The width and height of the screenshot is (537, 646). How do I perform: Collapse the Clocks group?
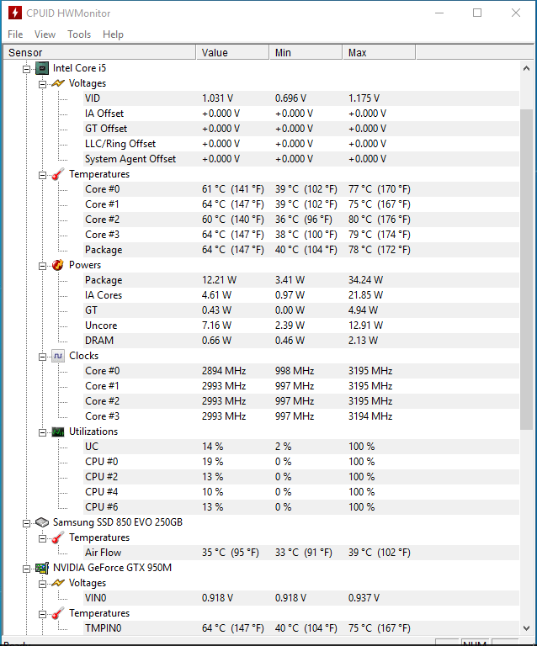coord(42,357)
